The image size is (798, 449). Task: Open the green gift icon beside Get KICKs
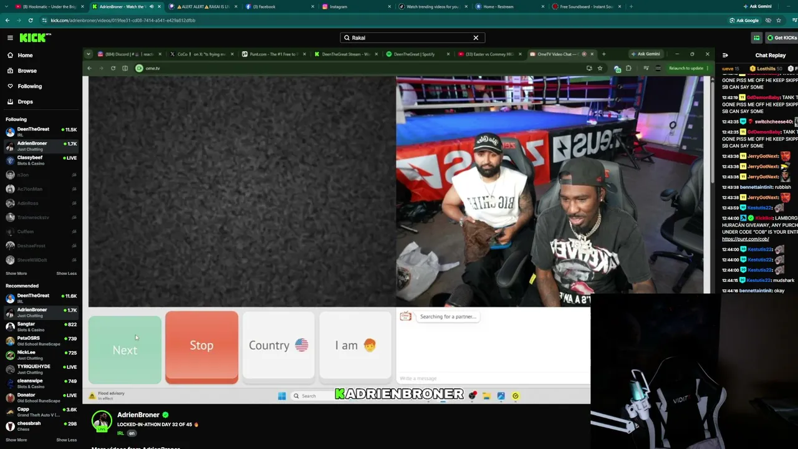[x=756, y=37]
